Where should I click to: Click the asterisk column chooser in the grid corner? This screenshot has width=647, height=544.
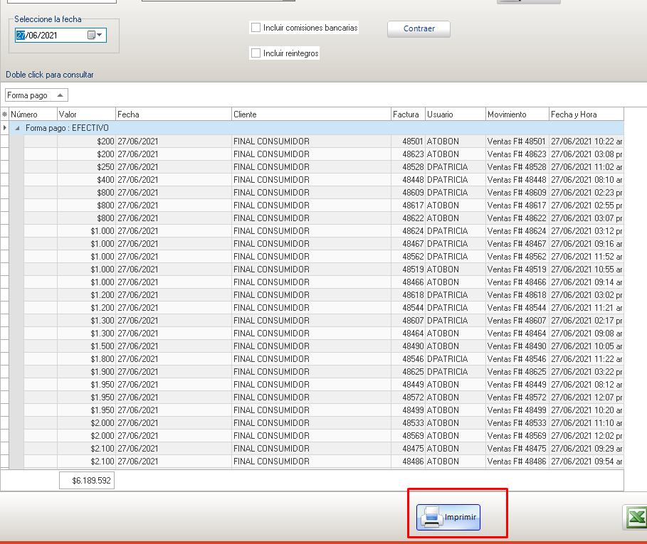[x=4, y=114]
